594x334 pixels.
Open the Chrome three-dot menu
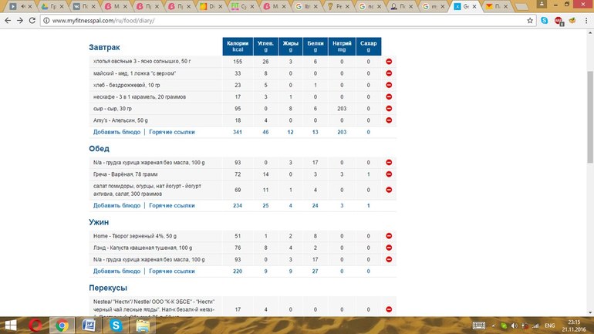click(586, 21)
